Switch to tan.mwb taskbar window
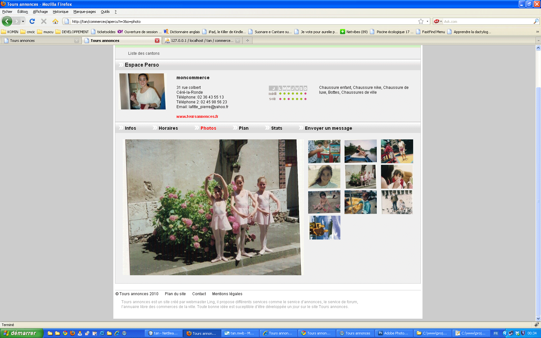The height and width of the screenshot is (338, 541). 240,333
